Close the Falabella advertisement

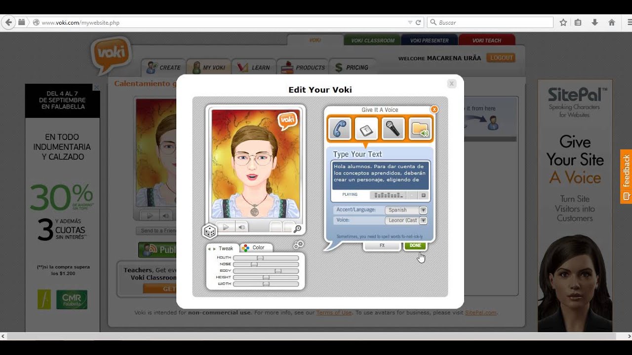click(97, 87)
